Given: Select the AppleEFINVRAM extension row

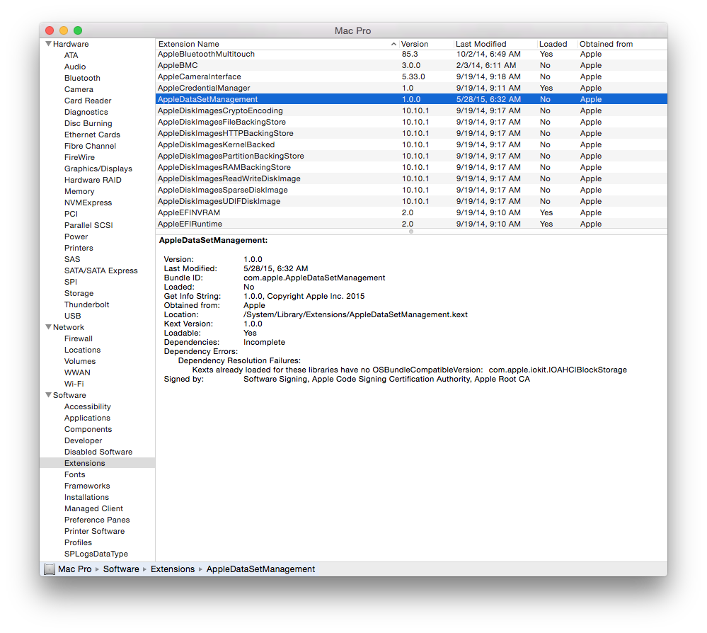Looking at the screenshot, I should (411, 212).
